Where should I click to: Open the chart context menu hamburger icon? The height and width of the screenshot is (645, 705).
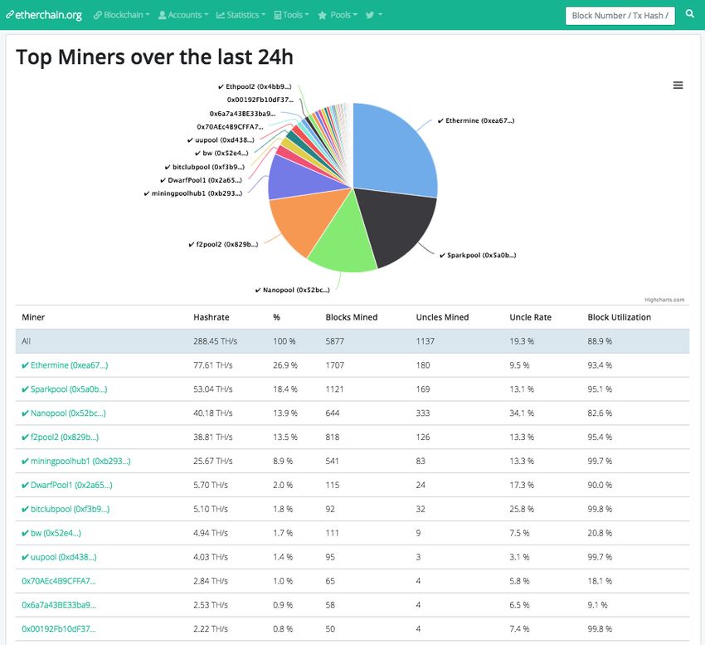678,85
